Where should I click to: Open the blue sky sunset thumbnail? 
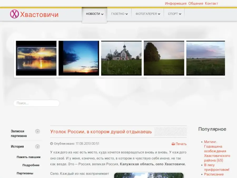point(79,58)
